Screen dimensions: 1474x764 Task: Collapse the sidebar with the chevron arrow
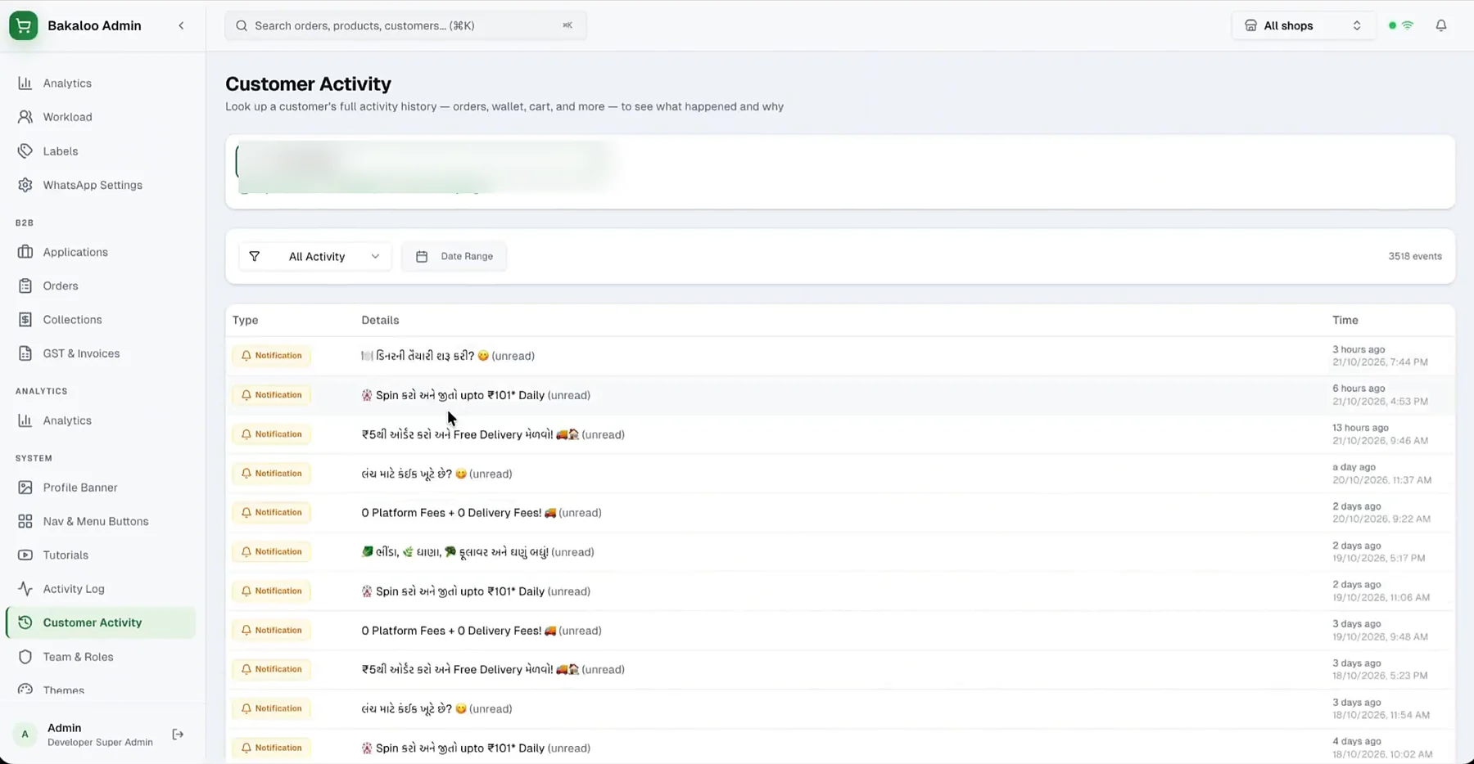pyautogui.click(x=181, y=25)
